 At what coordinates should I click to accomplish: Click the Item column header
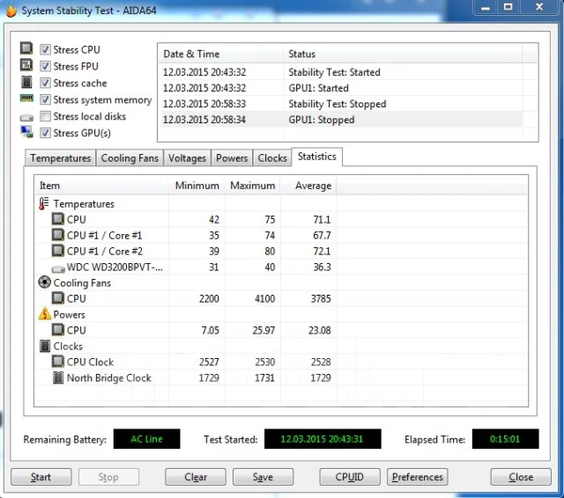point(101,186)
